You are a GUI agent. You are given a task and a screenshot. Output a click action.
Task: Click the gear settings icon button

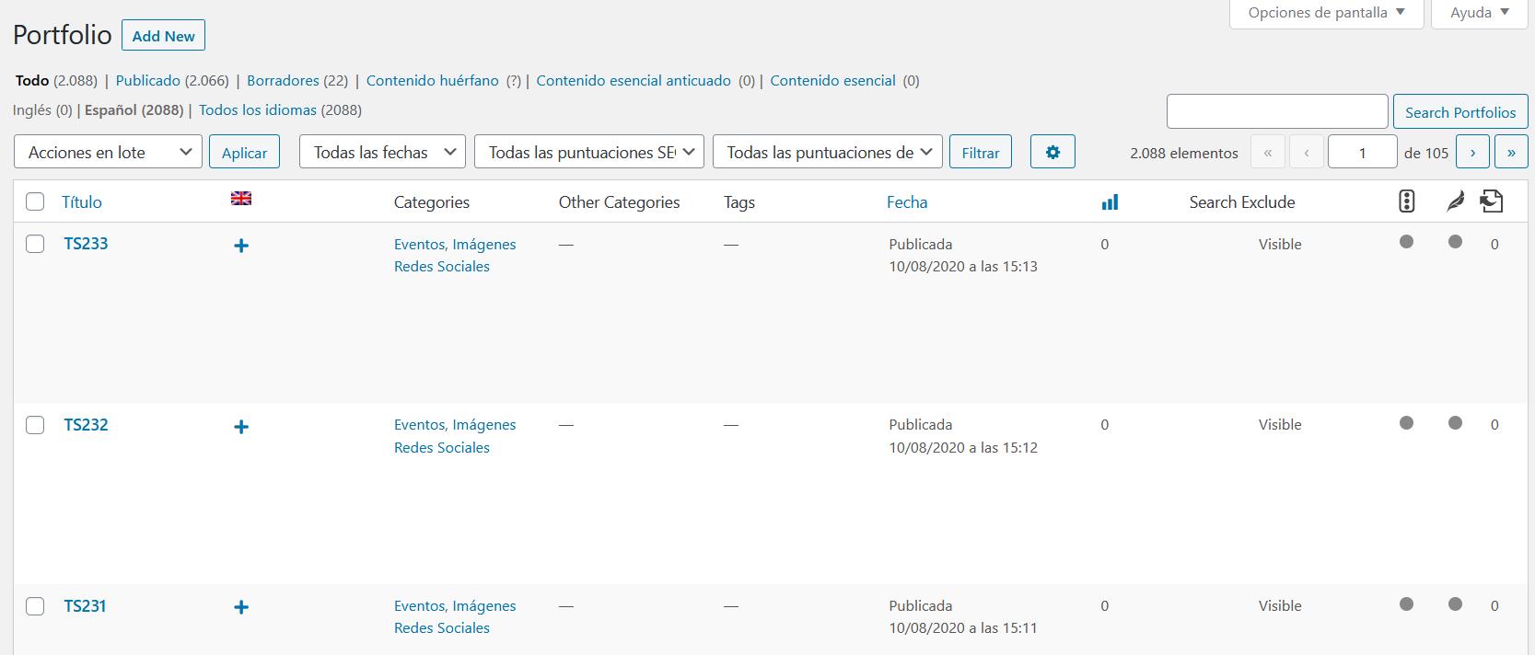tap(1052, 152)
